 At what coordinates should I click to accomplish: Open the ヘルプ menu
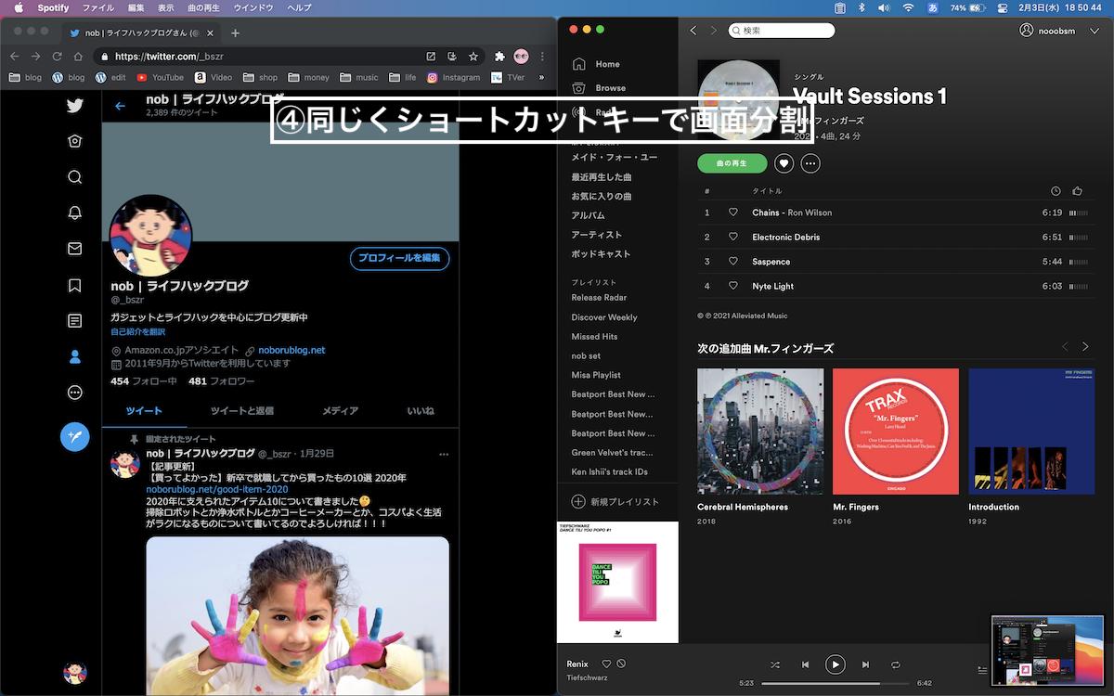[x=300, y=7]
